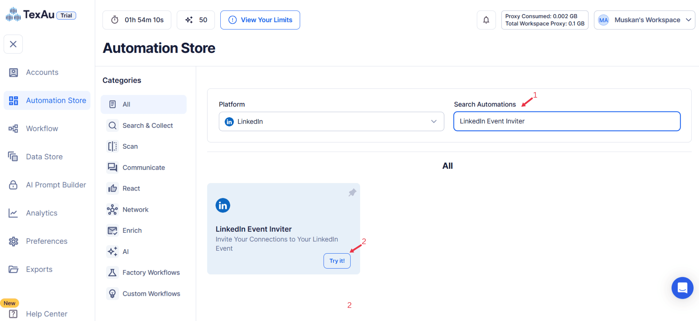Check the session timer showing 01h 54m 10s
The height and width of the screenshot is (321, 699).
coord(136,20)
